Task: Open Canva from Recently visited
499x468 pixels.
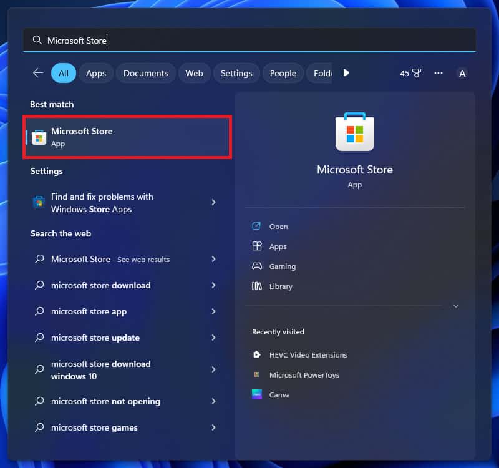Action: click(x=279, y=394)
